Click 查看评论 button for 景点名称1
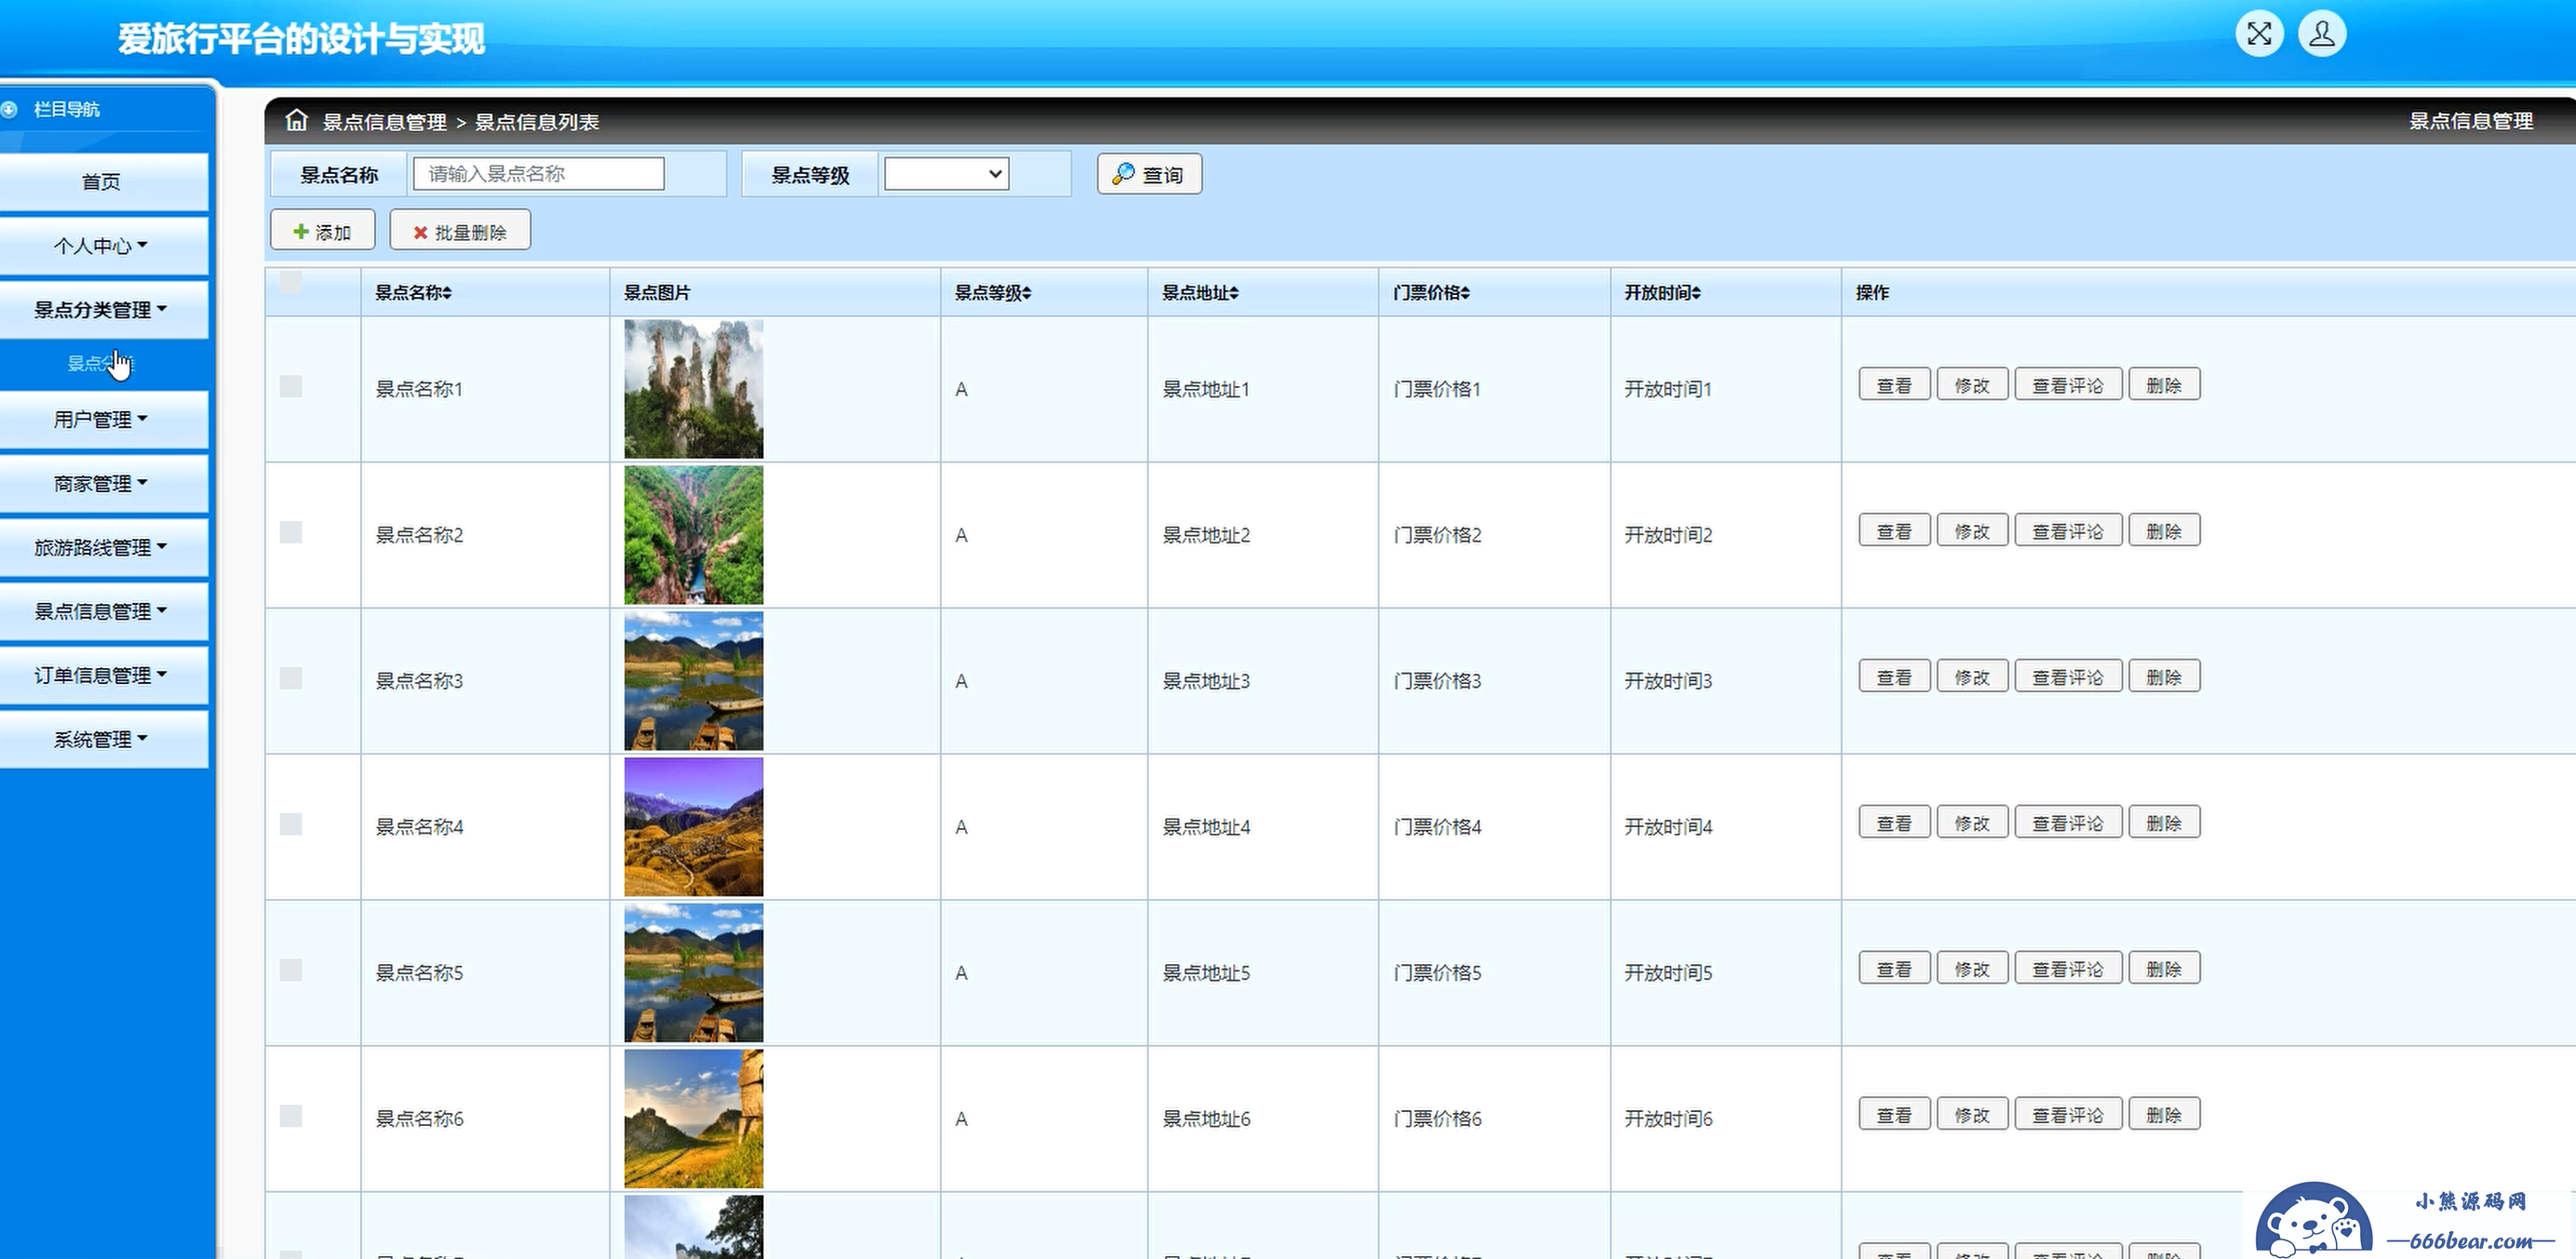Viewport: 2576px width, 1259px height. (x=2068, y=385)
